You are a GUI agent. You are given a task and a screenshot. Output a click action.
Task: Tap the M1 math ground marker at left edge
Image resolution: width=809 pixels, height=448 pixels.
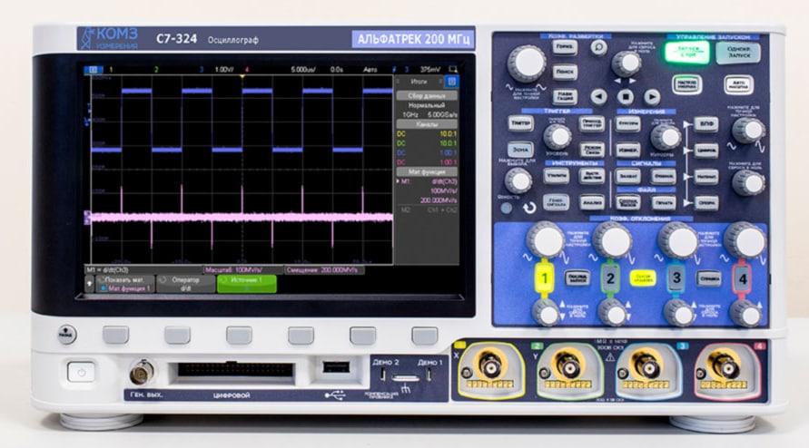(87, 217)
